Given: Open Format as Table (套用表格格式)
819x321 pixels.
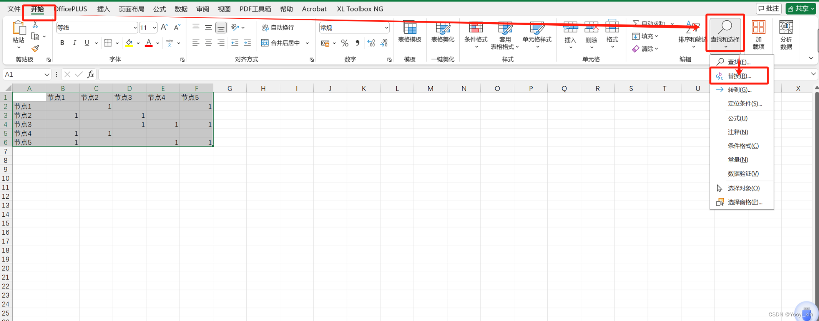Looking at the screenshot, I should coord(505,36).
